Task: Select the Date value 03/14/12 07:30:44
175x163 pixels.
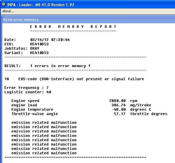Action: pos(50,40)
